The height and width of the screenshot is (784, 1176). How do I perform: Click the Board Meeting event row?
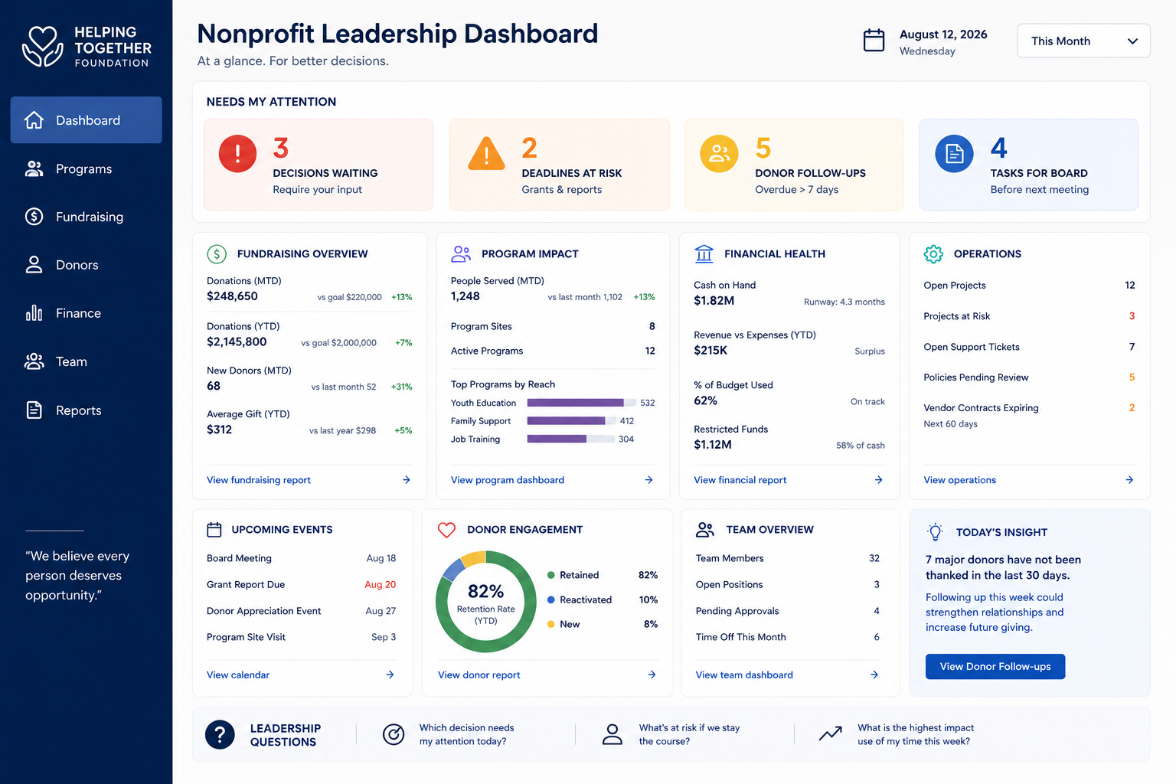[301, 558]
